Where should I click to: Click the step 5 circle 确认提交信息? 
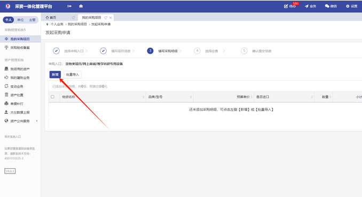[244, 51]
